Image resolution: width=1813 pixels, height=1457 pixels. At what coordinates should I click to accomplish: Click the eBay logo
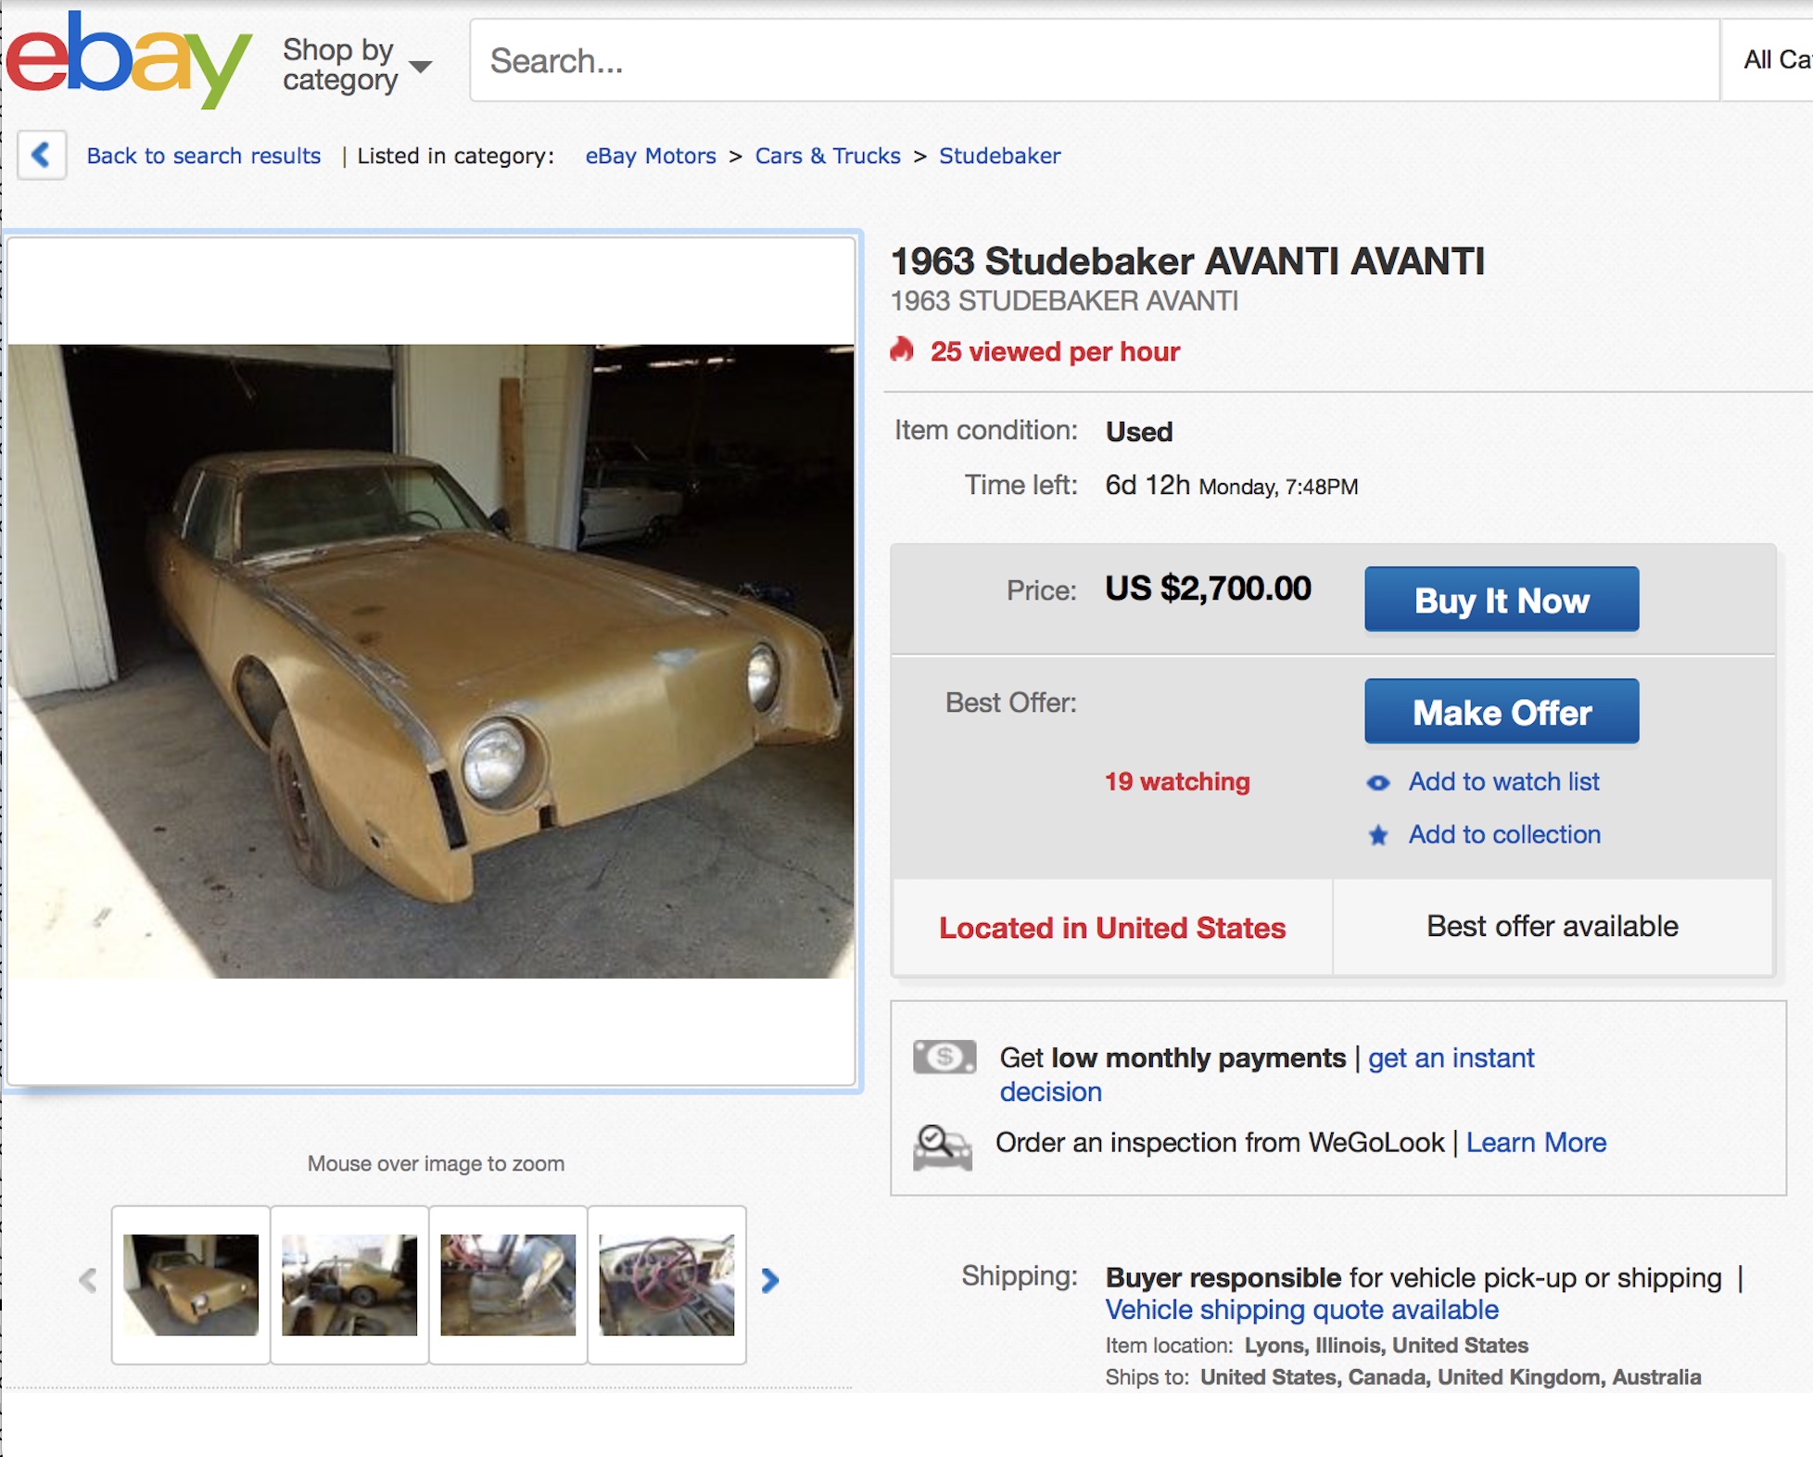coord(128,60)
